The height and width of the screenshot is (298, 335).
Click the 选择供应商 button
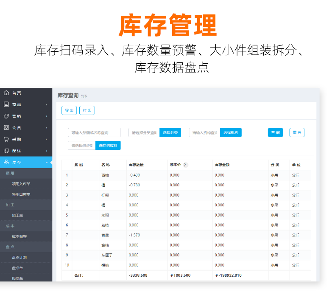tap(108, 146)
